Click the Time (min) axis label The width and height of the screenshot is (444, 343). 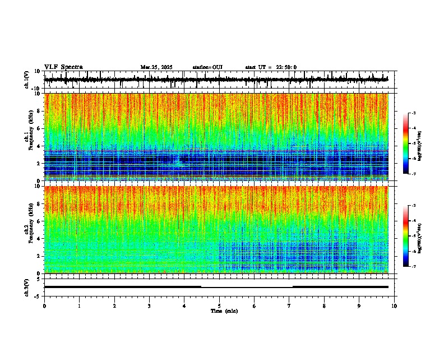click(224, 311)
